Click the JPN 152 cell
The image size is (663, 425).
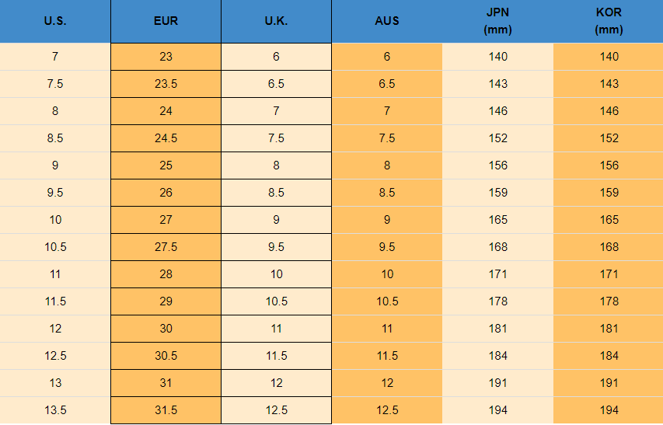click(497, 138)
